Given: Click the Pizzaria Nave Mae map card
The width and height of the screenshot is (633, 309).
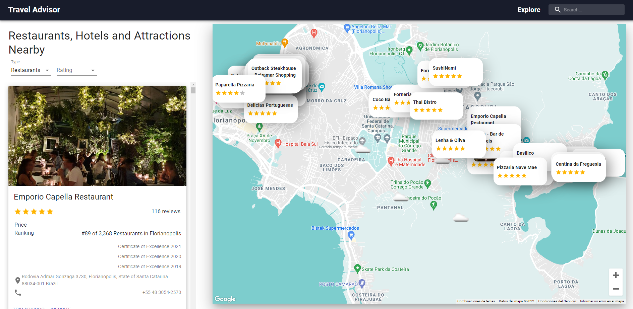Looking at the screenshot, I should (520, 171).
